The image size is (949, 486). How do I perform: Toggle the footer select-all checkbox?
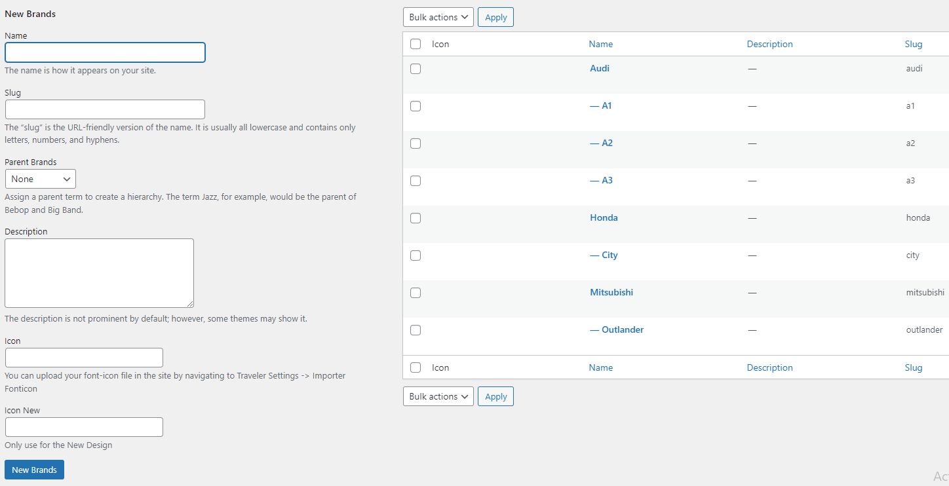pos(416,367)
